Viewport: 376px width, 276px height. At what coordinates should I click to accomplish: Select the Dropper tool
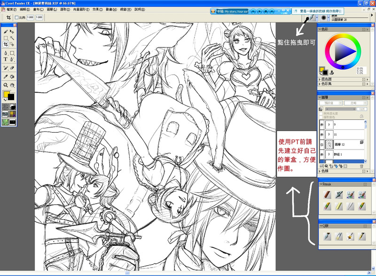pyautogui.click(x=6, y=77)
